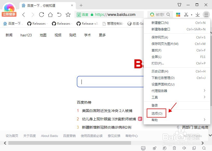Click the 新闻 link
212x151 pixels.
(9, 35)
